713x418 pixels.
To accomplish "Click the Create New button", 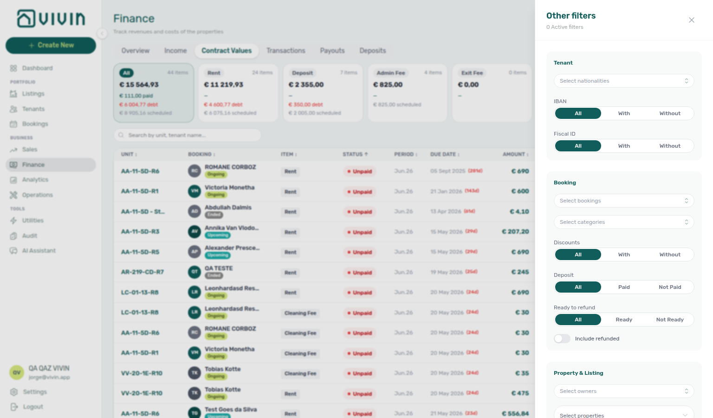I will [51, 45].
